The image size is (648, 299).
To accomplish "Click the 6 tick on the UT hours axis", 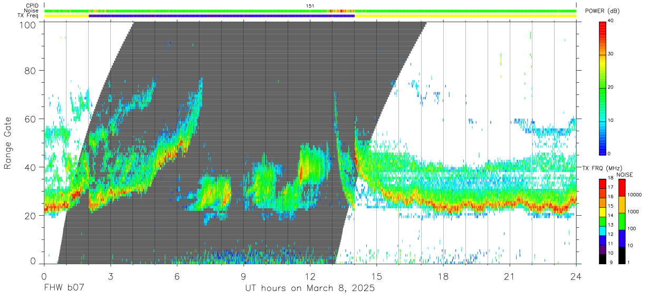I will (177, 276).
